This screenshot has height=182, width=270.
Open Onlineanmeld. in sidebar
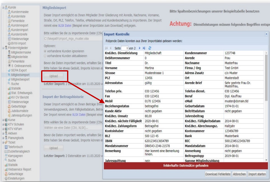point(20,66)
